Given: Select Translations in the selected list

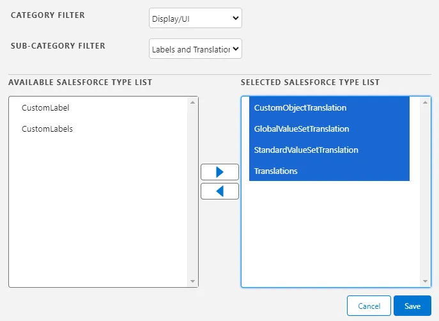Looking at the screenshot, I should coord(329,171).
